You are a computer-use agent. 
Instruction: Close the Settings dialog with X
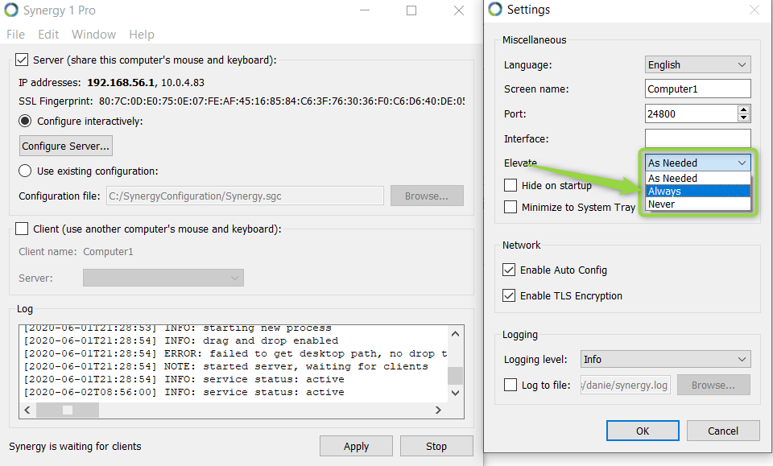[754, 10]
